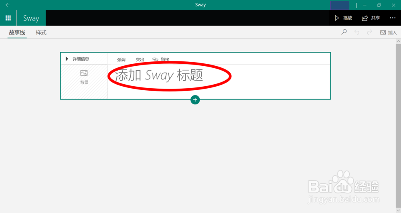
Task: Undo the last action
Action: (357, 32)
